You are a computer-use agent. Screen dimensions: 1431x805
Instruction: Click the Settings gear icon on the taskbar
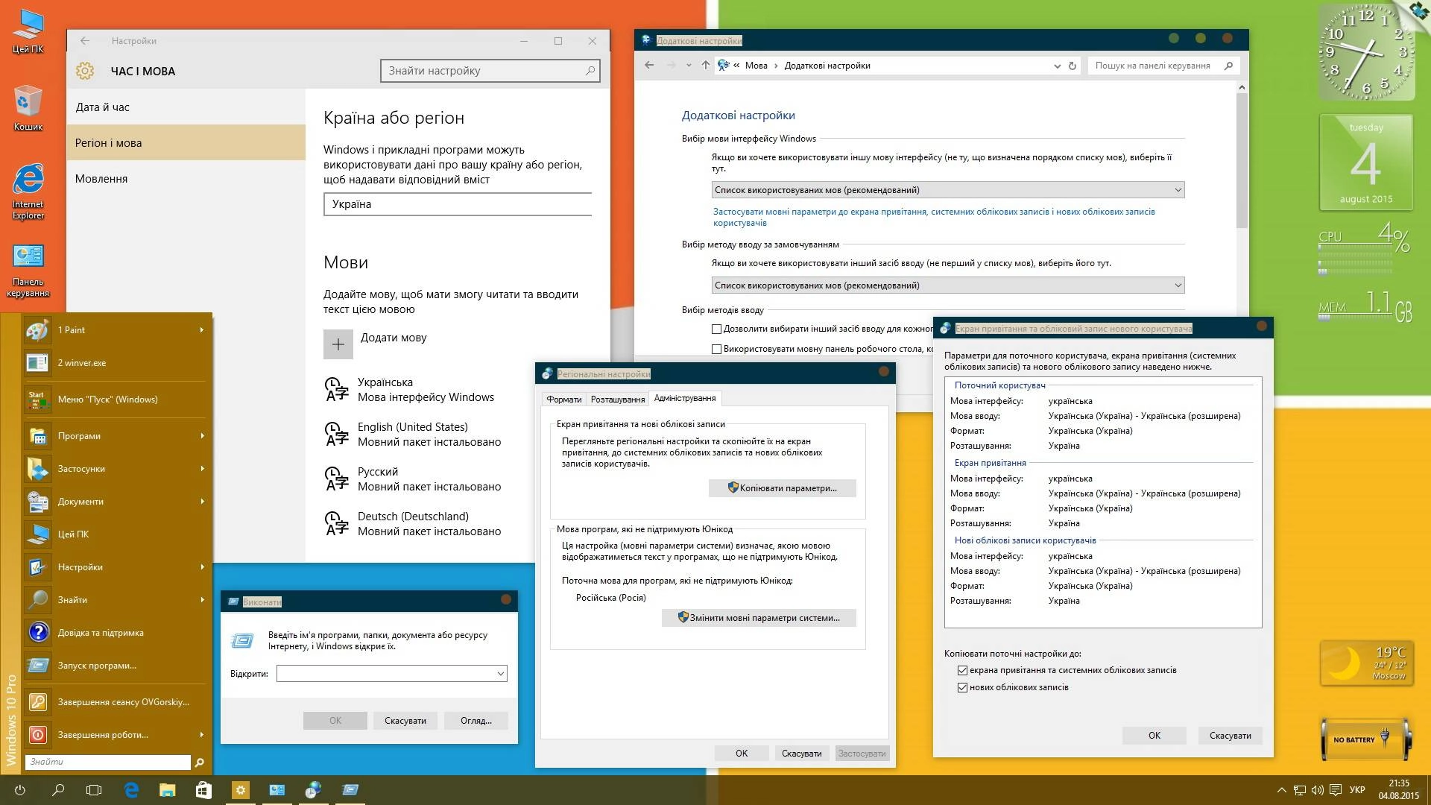coord(240,790)
